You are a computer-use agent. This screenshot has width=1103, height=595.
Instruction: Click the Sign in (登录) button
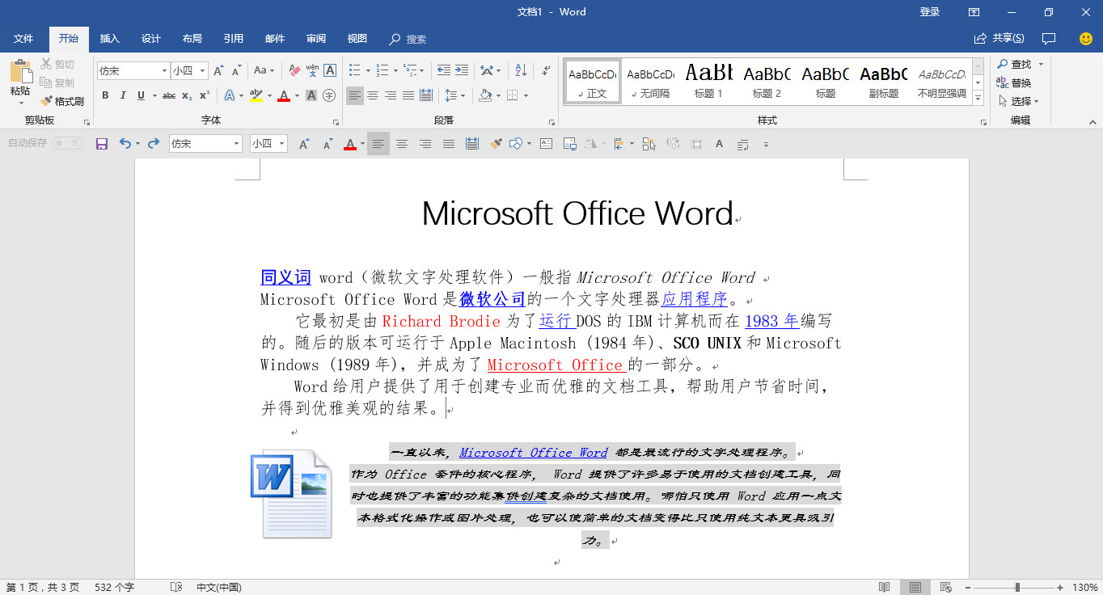tap(930, 12)
